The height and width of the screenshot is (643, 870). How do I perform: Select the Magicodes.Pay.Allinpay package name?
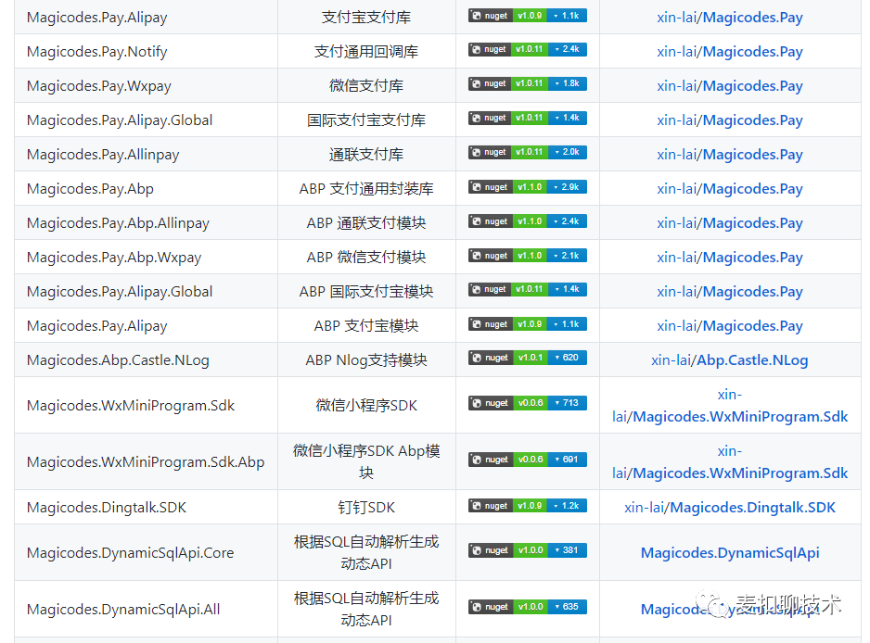103,155
